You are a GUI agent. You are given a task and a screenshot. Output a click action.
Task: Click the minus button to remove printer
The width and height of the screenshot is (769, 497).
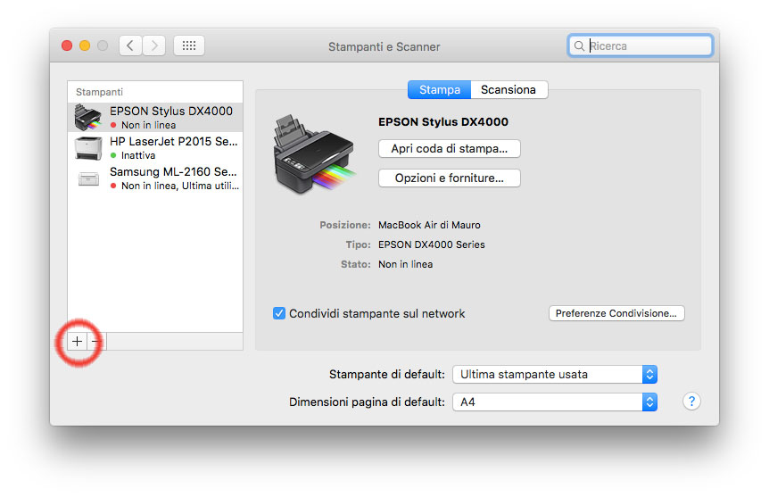(x=96, y=341)
